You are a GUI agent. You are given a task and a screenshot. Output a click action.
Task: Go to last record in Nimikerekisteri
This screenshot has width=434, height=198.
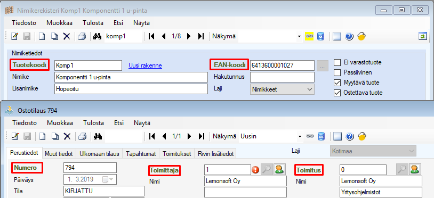(201, 36)
